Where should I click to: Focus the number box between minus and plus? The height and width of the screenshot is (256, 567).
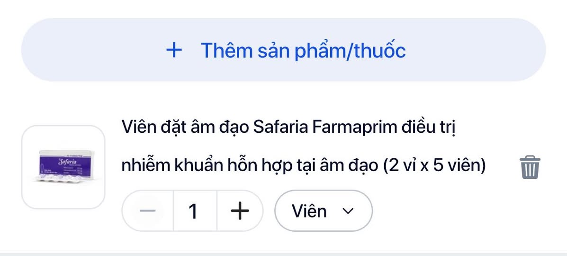click(193, 211)
